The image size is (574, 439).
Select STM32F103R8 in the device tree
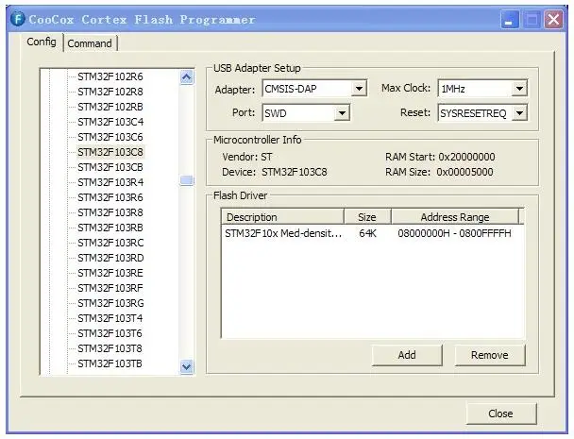[110, 212]
